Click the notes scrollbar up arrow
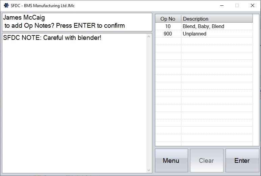The height and width of the screenshot is (176, 261). coord(149,36)
